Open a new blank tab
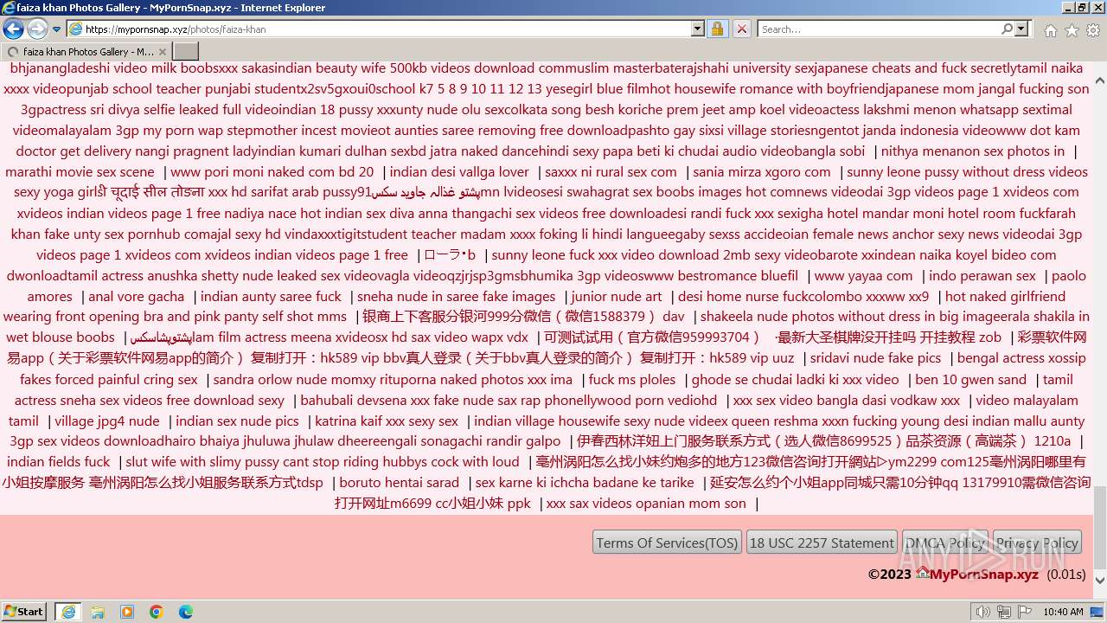The height and width of the screenshot is (623, 1107). click(x=186, y=51)
